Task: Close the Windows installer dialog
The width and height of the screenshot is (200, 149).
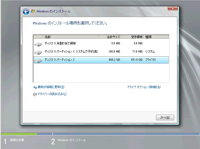Action: coord(173,8)
